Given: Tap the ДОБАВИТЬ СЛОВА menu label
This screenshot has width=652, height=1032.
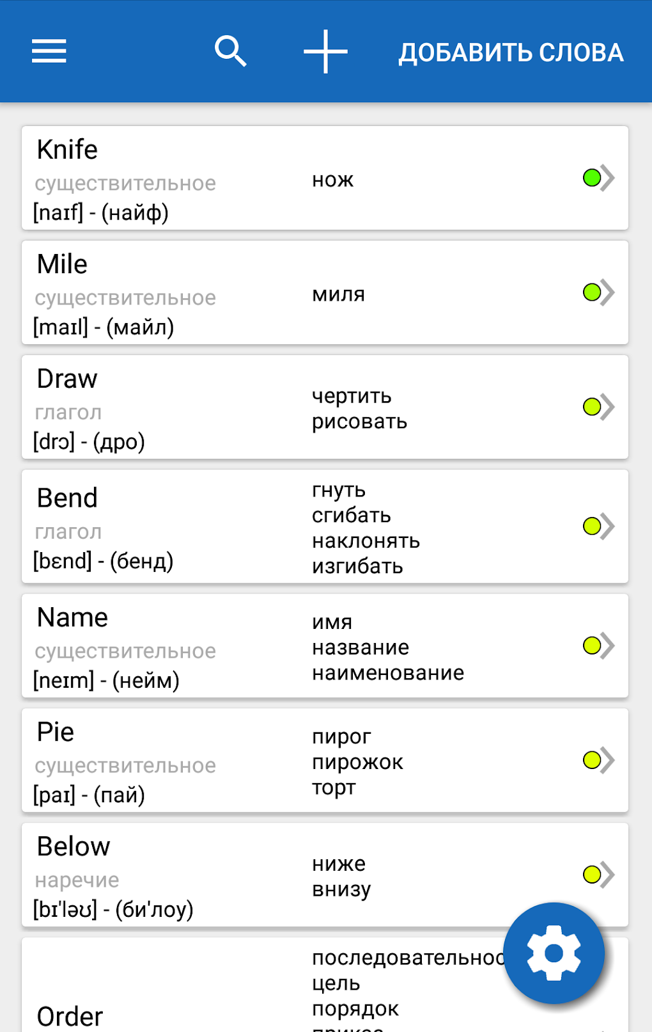Looking at the screenshot, I should point(511,51).
